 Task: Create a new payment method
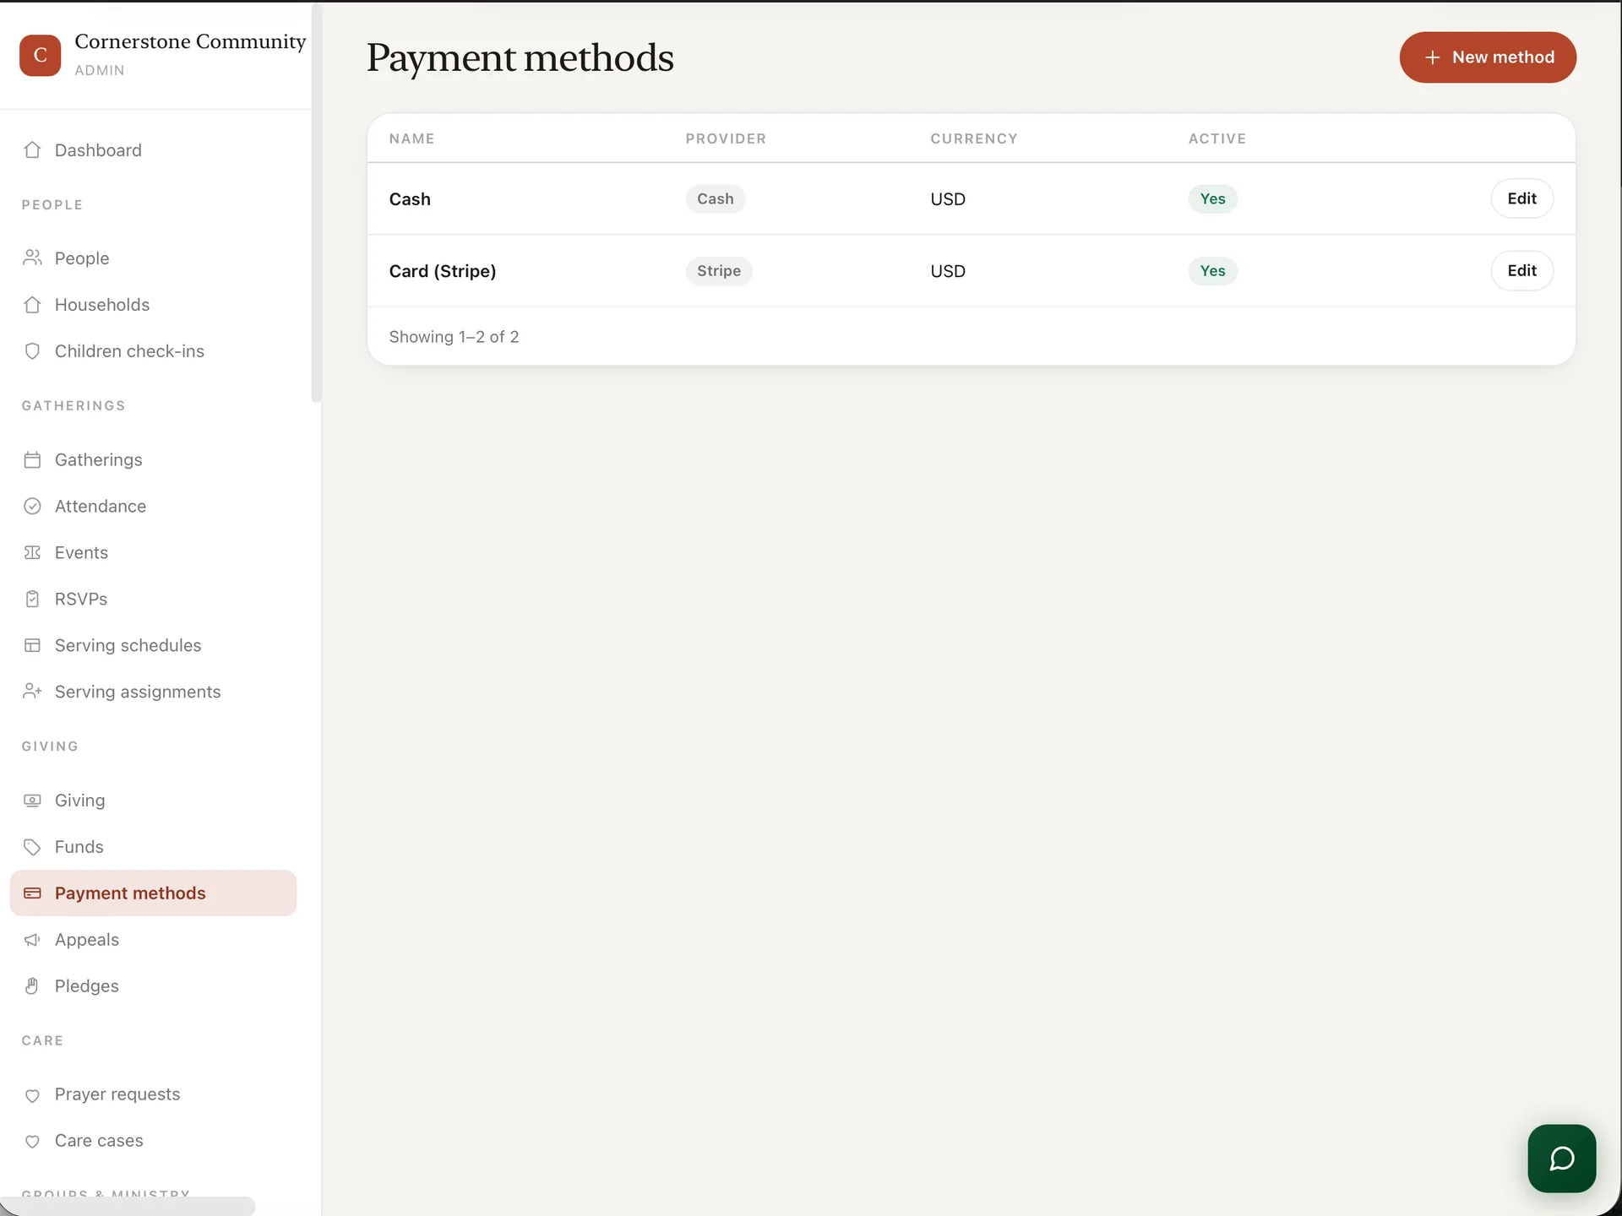point(1487,57)
